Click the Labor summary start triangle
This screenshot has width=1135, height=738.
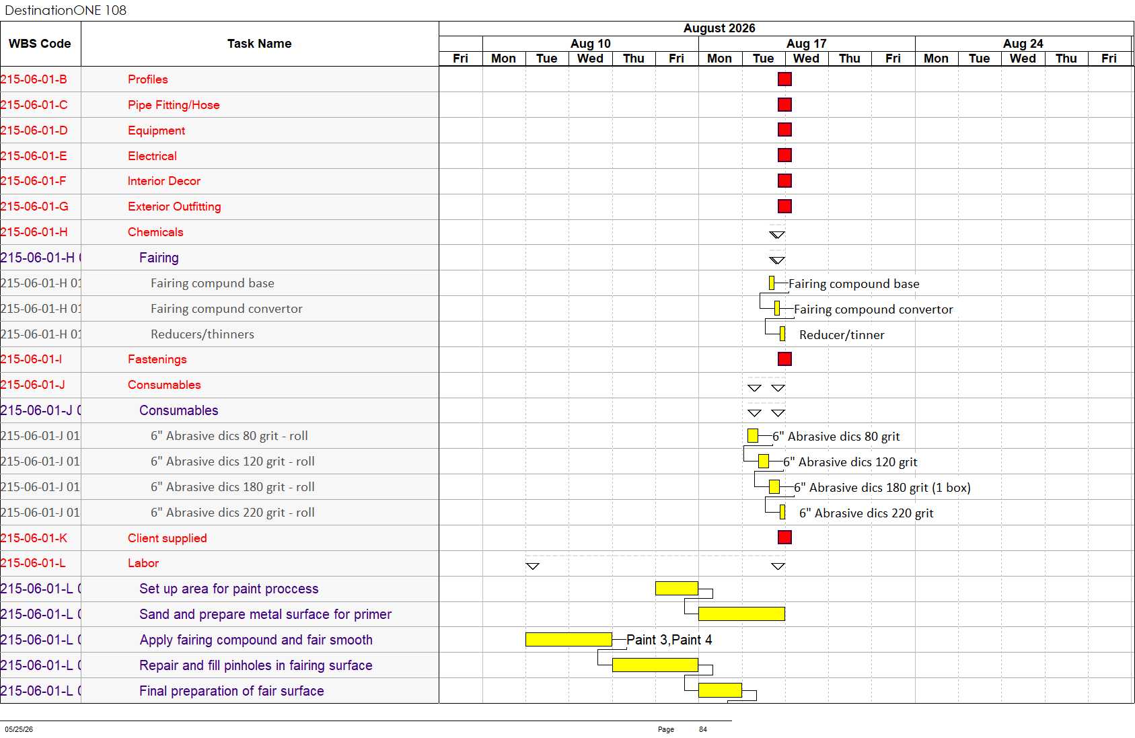pyautogui.click(x=532, y=566)
